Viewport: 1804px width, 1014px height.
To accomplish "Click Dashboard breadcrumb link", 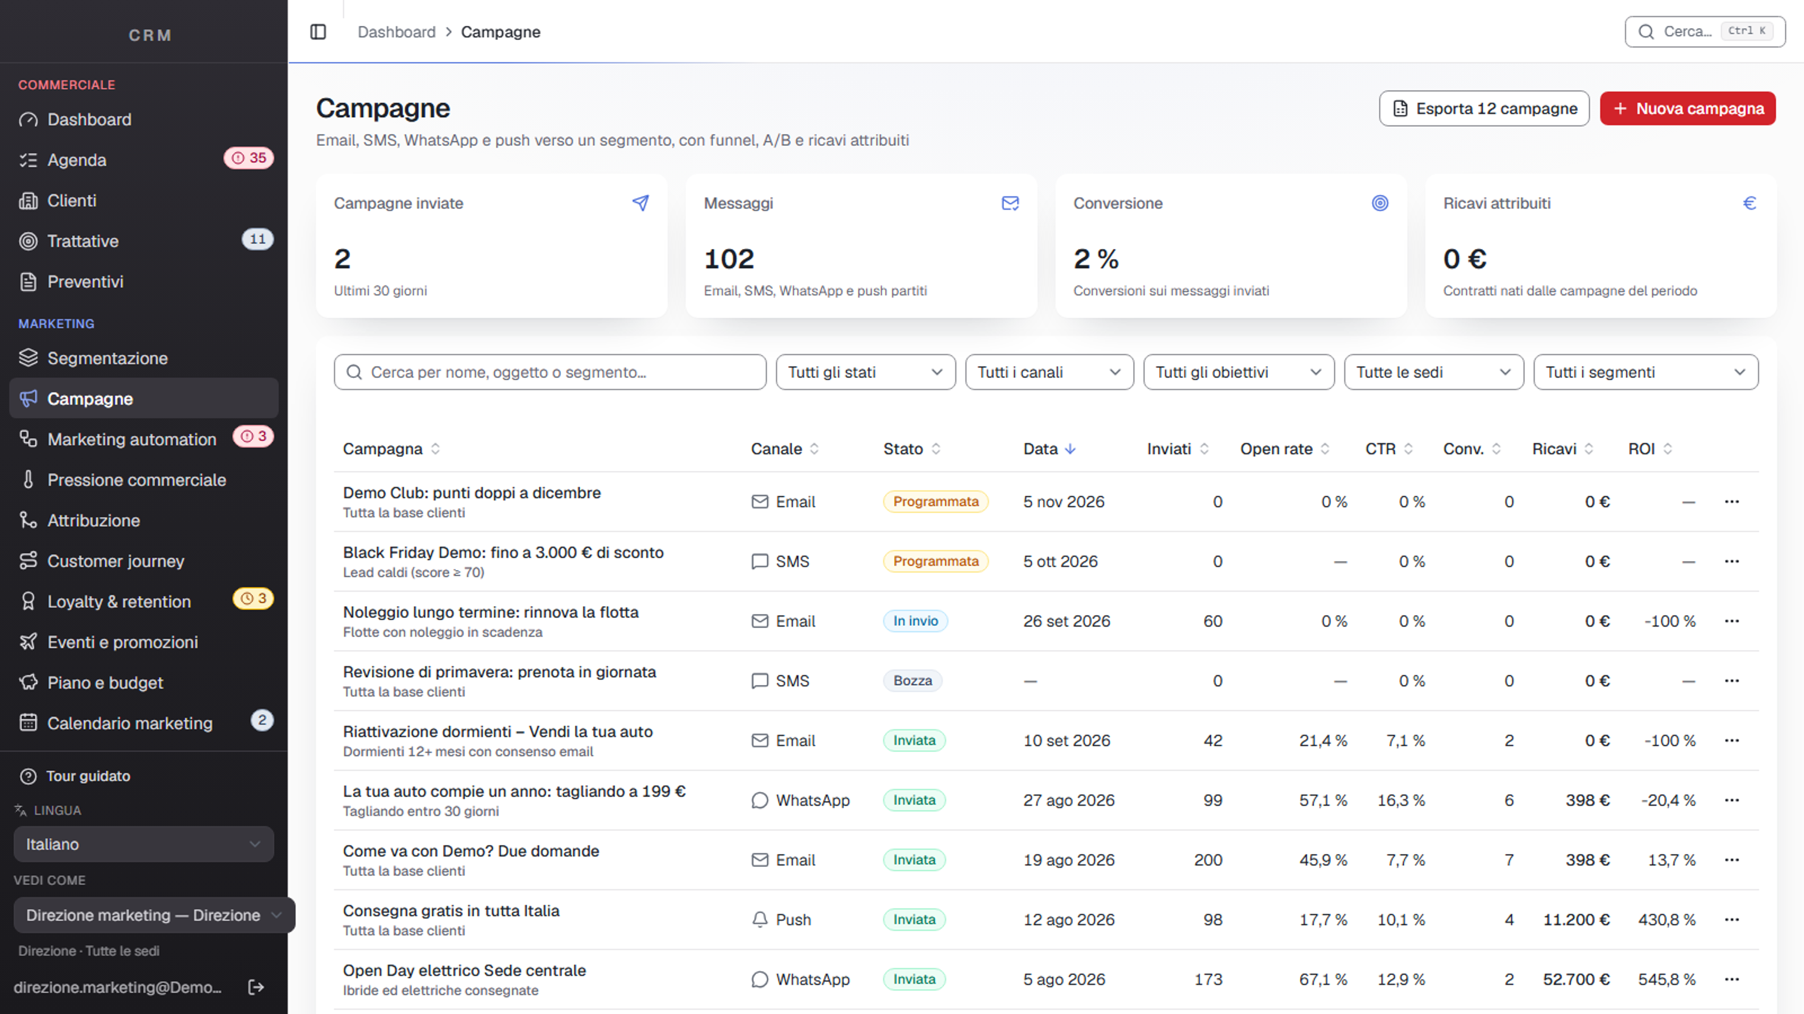I will point(397,32).
